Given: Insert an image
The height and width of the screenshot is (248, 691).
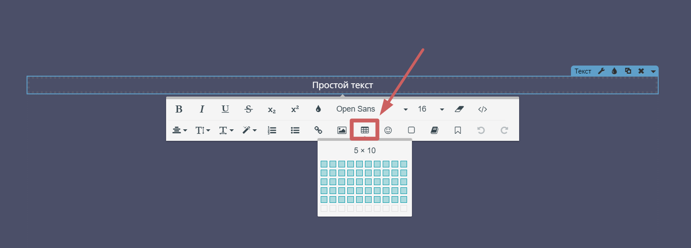Looking at the screenshot, I should pos(342,130).
